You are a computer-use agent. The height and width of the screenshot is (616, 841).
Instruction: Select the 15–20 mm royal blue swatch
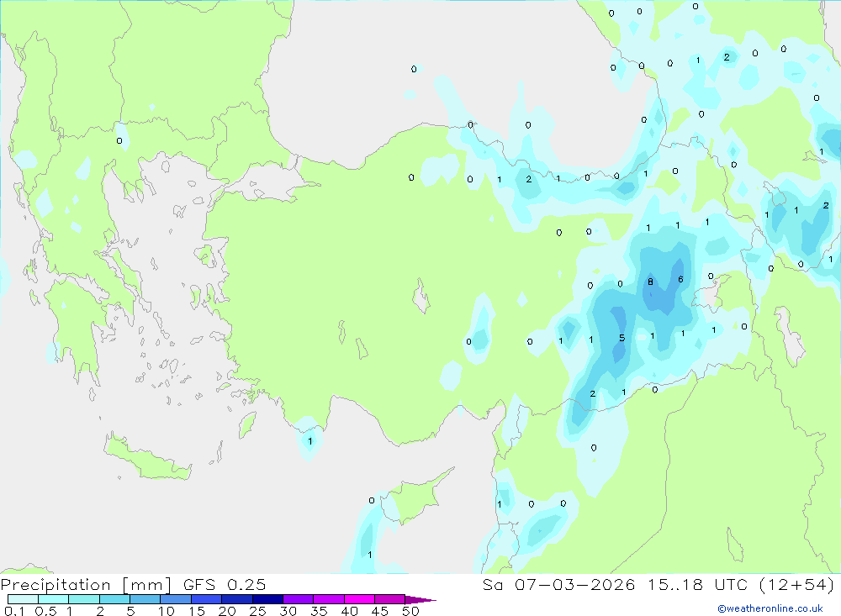pos(206,599)
